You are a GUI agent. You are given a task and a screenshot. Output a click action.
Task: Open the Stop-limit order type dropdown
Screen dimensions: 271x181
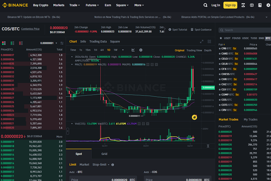coord(101,164)
